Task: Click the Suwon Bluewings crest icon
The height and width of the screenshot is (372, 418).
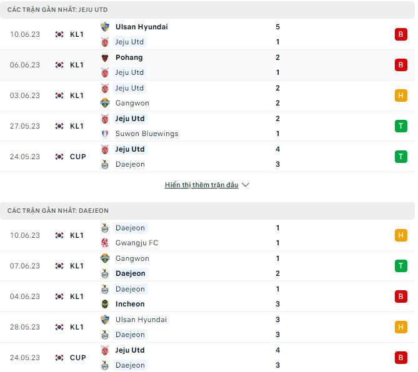Action: pyautogui.click(x=105, y=134)
